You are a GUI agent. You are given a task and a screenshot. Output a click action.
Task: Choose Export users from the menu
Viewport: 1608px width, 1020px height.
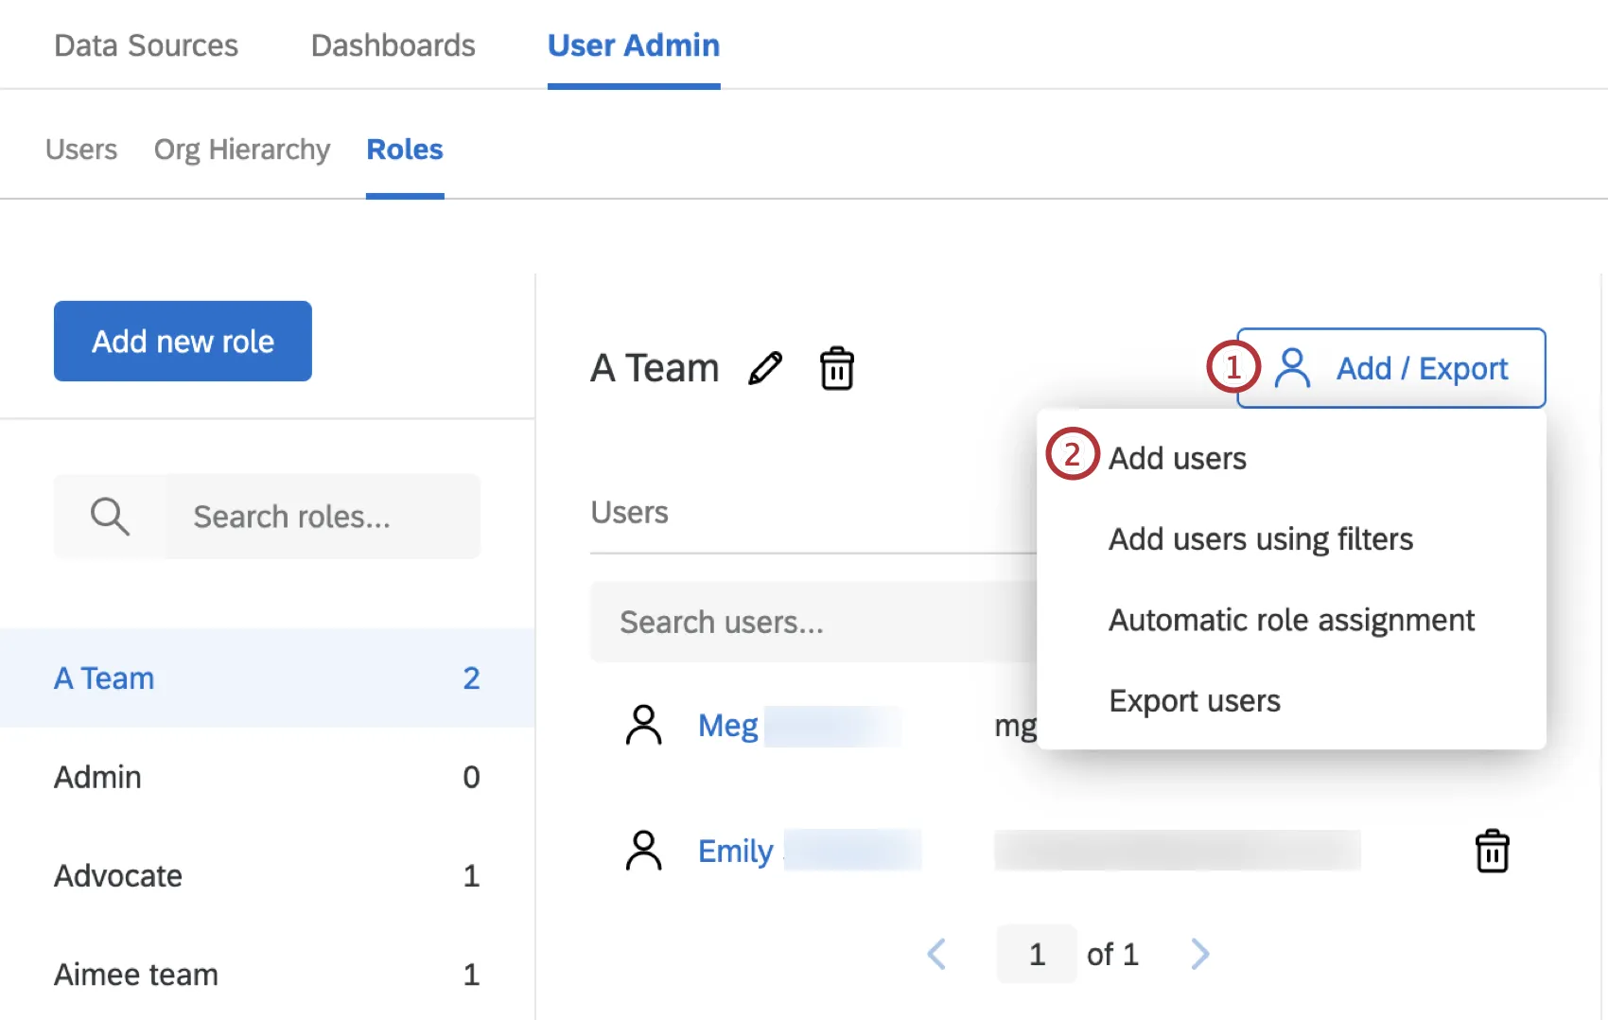[x=1194, y=701]
